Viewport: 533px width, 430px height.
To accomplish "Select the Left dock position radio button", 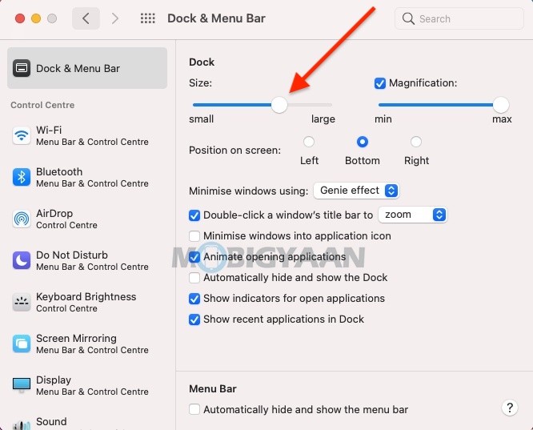I will click(309, 142).
